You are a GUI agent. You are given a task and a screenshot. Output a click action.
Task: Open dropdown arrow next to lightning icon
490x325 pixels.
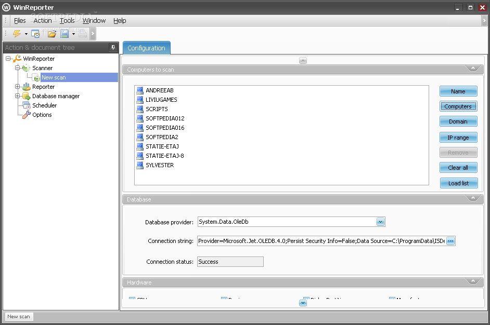26,34
